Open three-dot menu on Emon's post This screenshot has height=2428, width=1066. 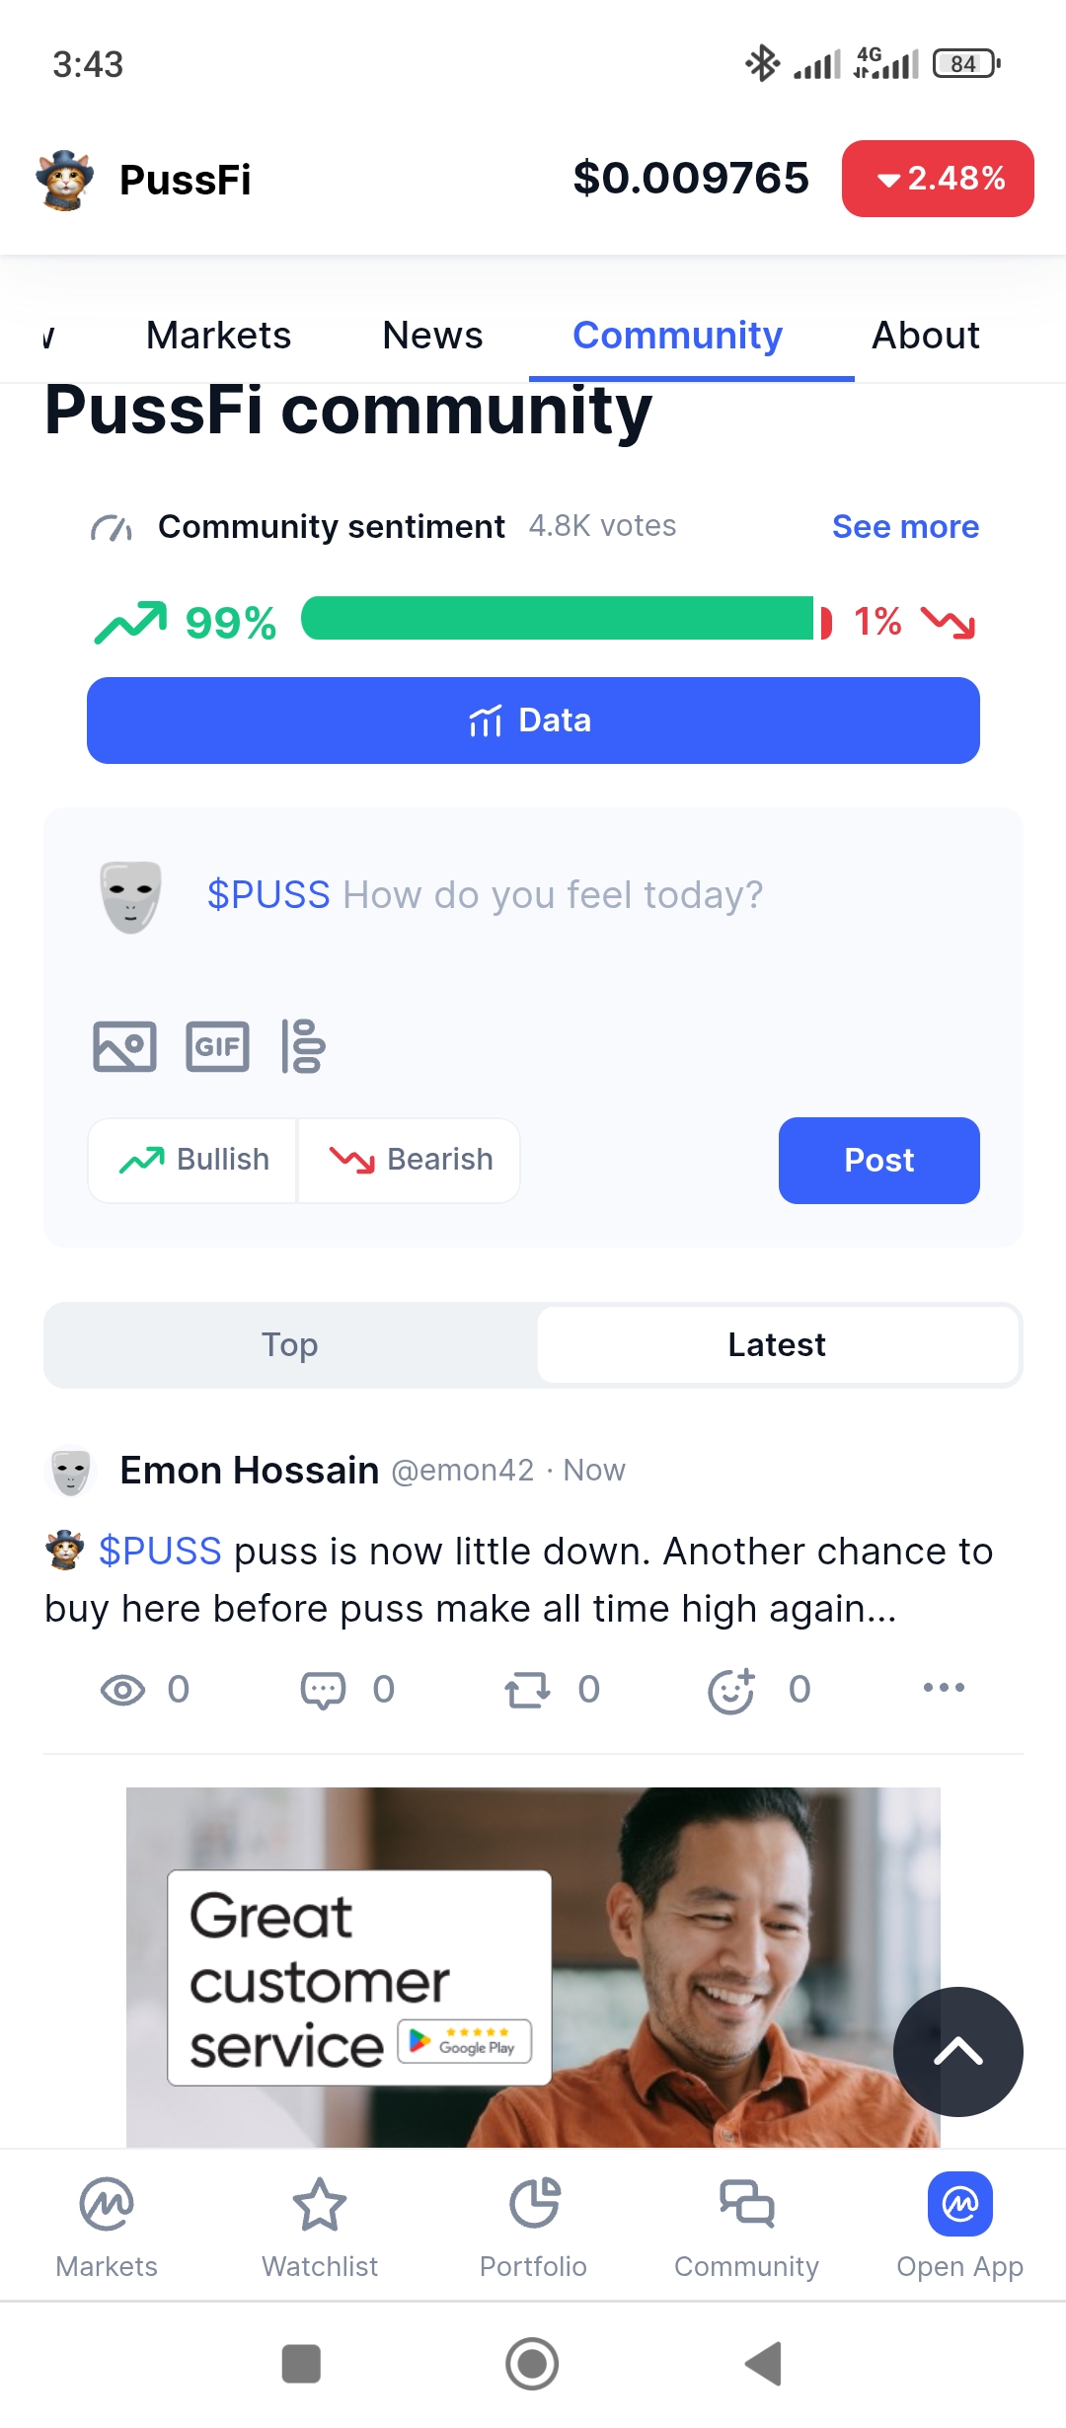point(944,1688)
